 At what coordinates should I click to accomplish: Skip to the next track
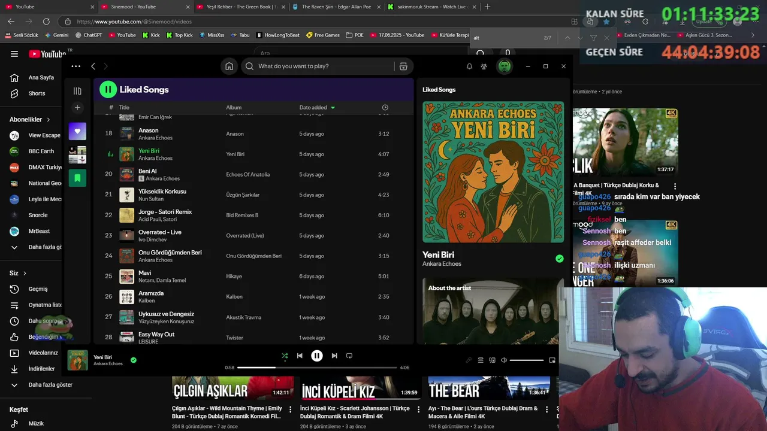click(334, 356)
